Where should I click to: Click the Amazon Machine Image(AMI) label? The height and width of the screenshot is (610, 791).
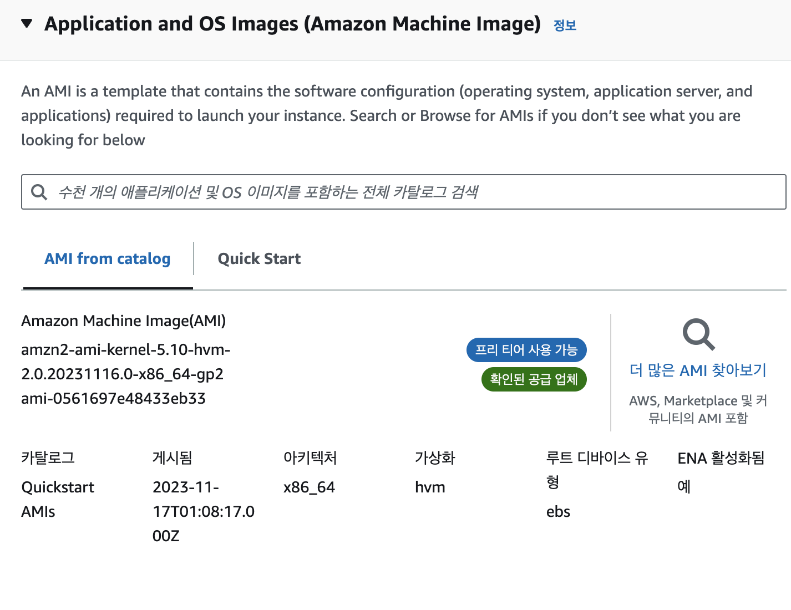click(124, 321)
